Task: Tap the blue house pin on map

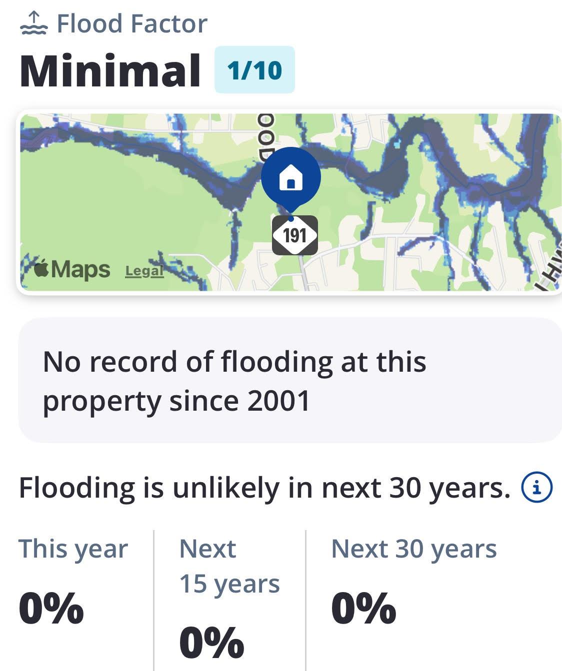Action: [x=291, y=178]
